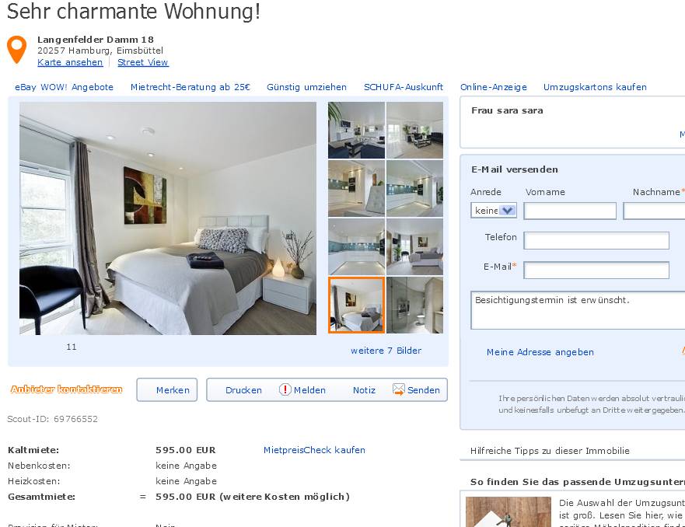685x527 pixels.
Task: Click Anbieter kontaktieren
Action: [66, 389]
